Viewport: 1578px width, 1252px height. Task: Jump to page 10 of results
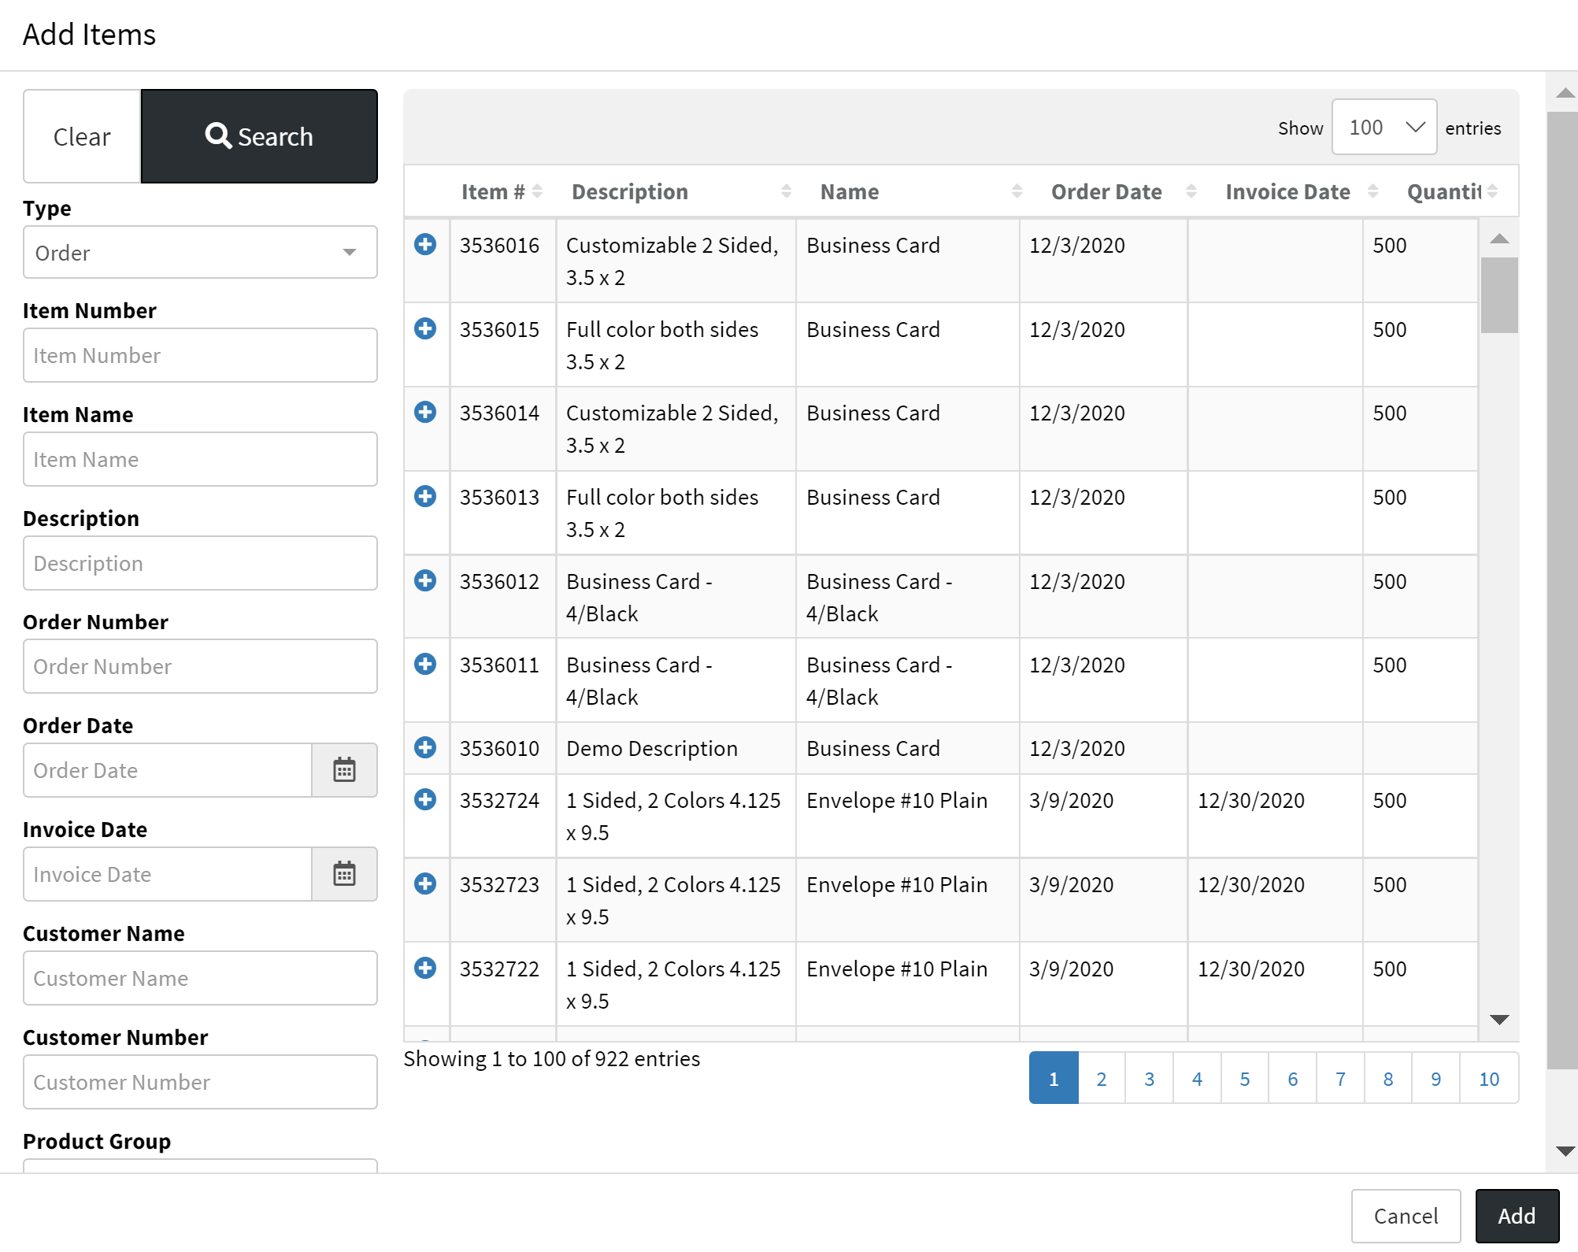pos(1488,1079)
